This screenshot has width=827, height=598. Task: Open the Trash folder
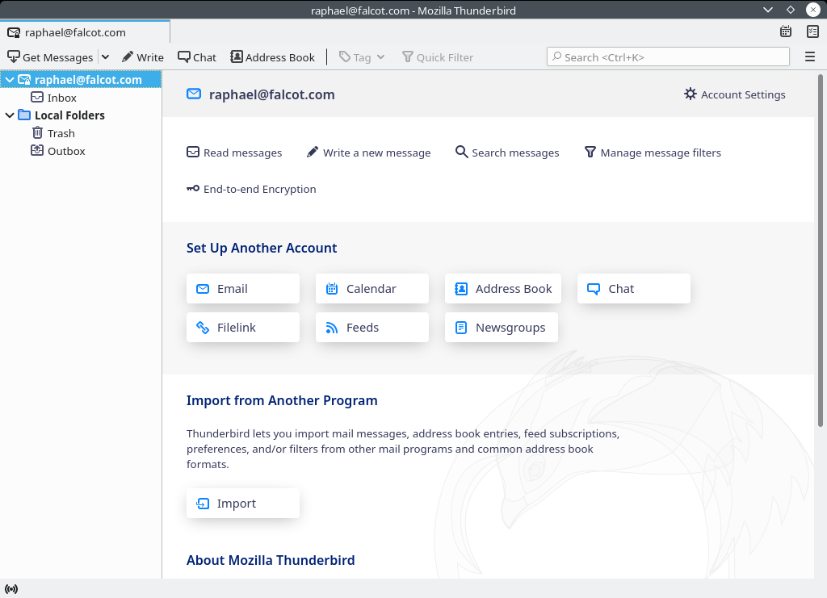point(60,132)
